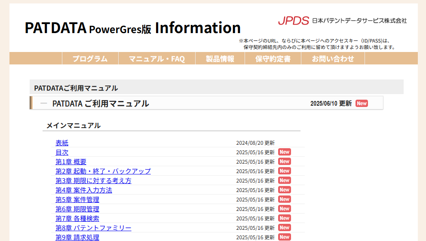Click the New badge beside 第3章 row
Image resolution: width=426 pixels, height=241 pixels.
point(285,180)
